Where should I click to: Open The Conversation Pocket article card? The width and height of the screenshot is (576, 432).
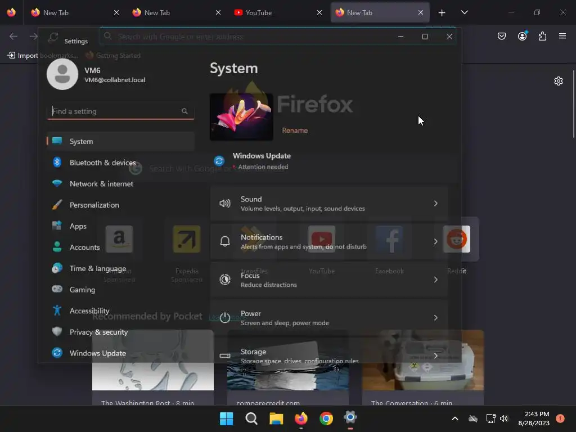click(423, 367)
